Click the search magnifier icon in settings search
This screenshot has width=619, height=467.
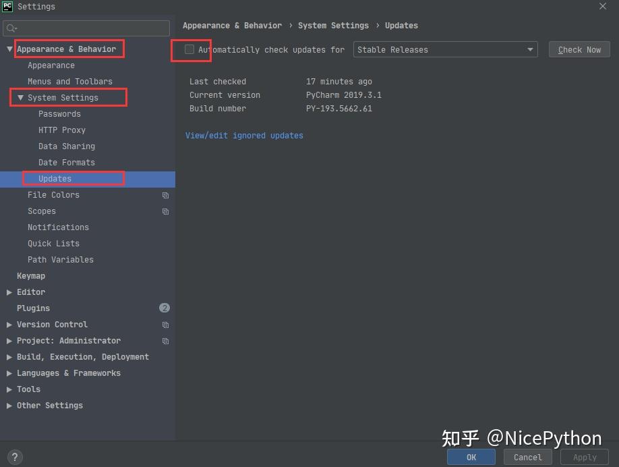point(11,28)
